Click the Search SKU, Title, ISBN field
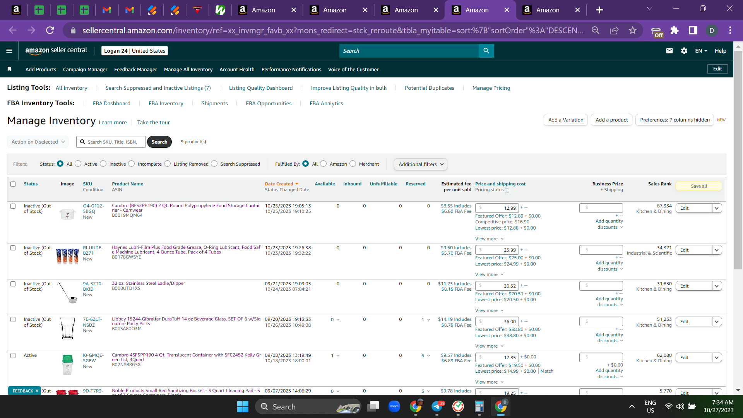Image resolution: width=743 pixels, height=418 pixels. (x=111, y=142)
